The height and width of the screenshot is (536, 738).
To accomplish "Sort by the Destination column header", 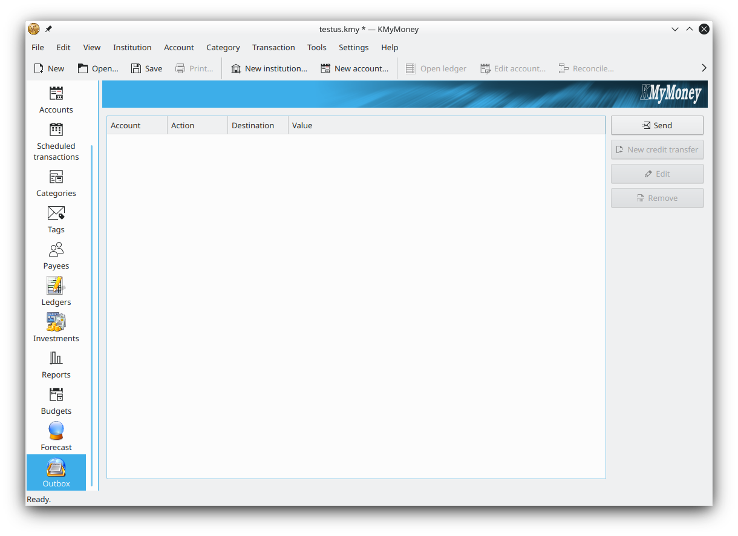I will [253, 125].
